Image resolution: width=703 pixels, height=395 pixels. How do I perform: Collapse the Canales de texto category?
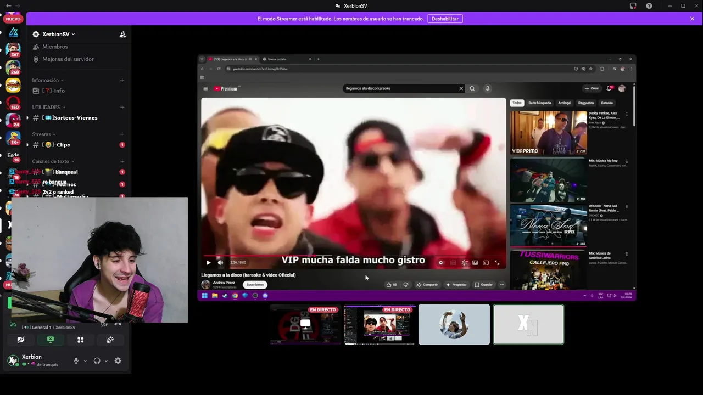point(53,161)
